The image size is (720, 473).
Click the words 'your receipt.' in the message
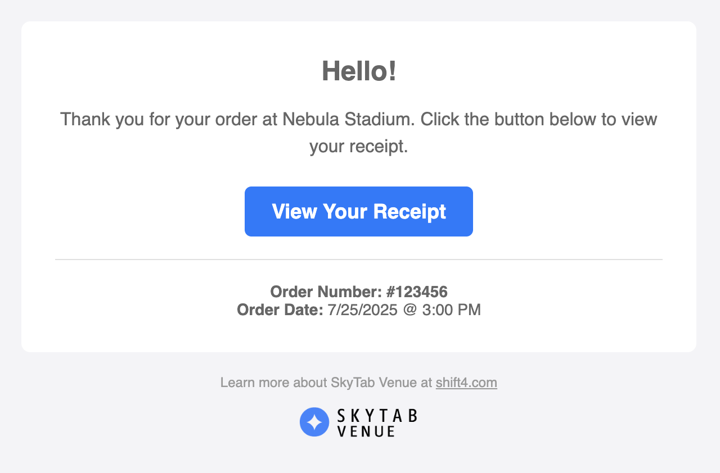pos(359,147)
